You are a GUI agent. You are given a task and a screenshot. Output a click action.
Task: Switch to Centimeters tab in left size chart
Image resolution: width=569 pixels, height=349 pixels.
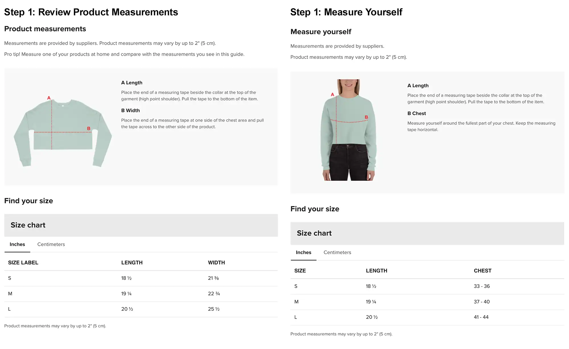click(51, 244)
